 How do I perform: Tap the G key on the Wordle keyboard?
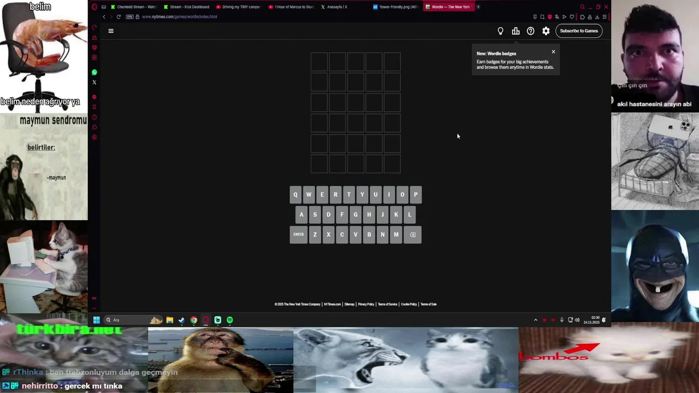click(356, 215)
